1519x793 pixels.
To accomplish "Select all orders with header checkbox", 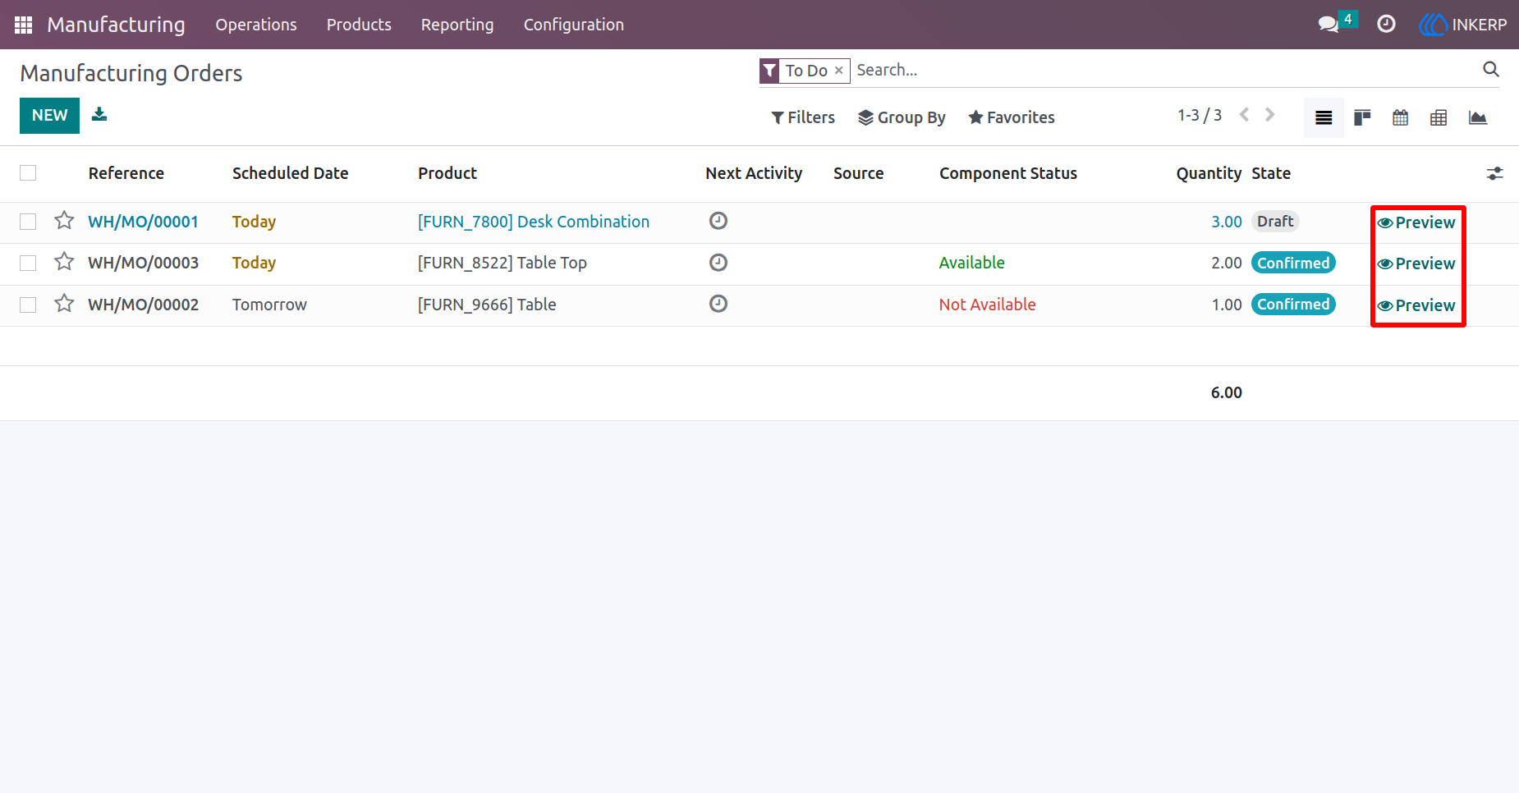I will 28,173.
